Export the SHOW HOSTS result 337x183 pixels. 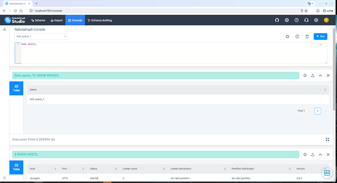[x=313, y=154]
